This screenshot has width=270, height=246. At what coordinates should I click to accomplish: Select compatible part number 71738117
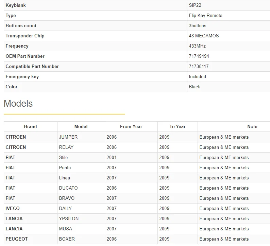(199, 66)
